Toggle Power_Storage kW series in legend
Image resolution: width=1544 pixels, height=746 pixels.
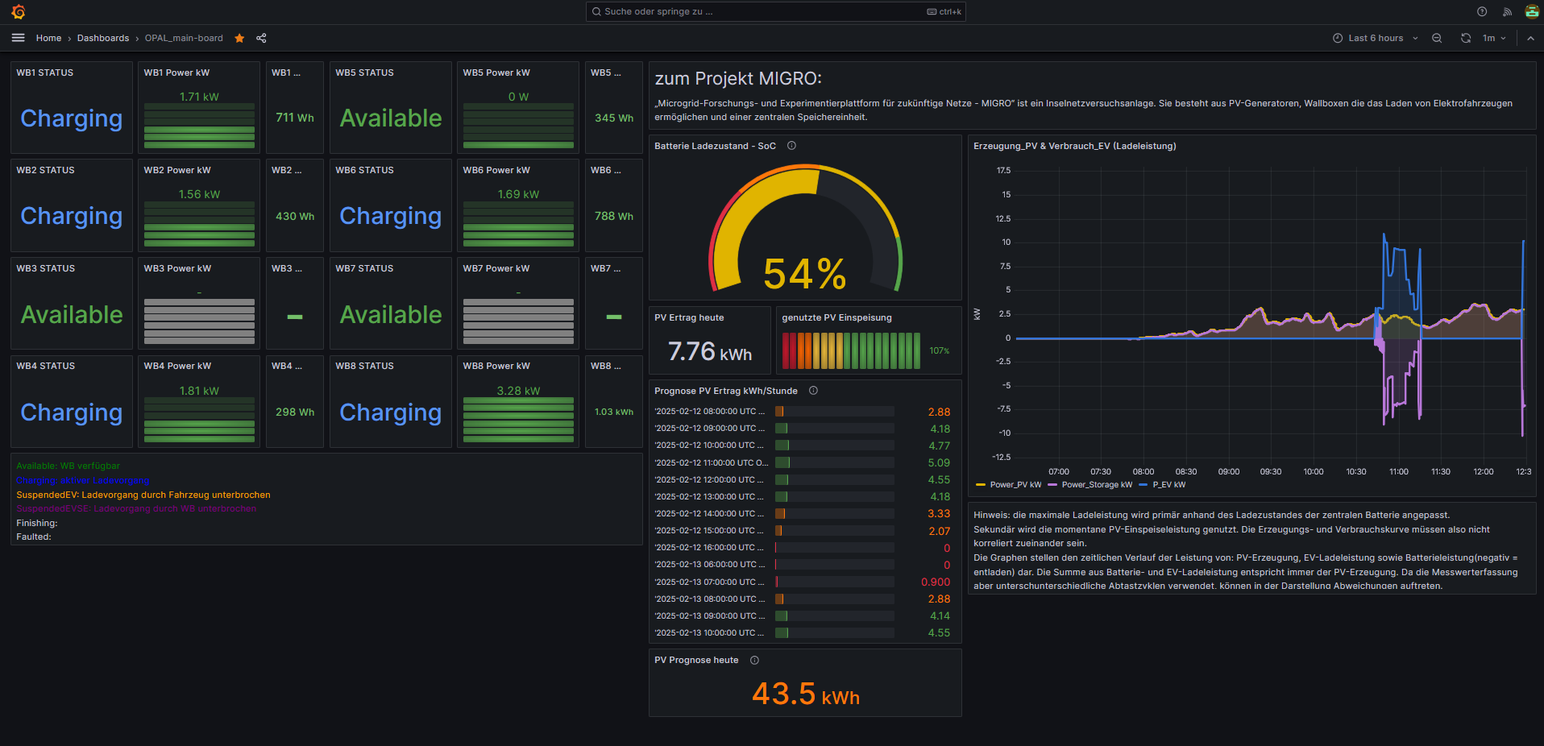pyautogui.click(x=1096, y=485)
